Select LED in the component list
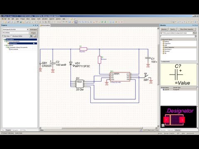The height and width of the screenshot is (149, 199). 166,46
